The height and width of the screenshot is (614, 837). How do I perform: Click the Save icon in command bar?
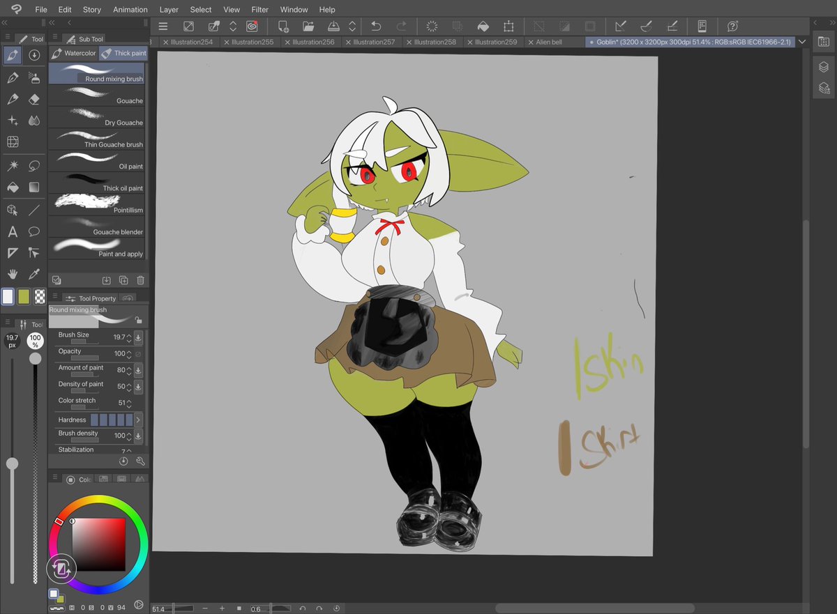pos(333,26)
